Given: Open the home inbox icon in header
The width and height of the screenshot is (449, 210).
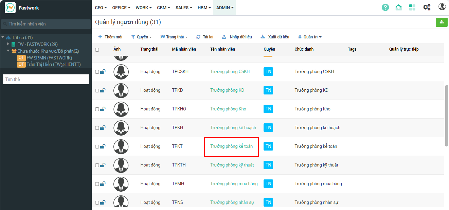Looking at the screenshot, I should pyautogui.click(x=399, y=7).
